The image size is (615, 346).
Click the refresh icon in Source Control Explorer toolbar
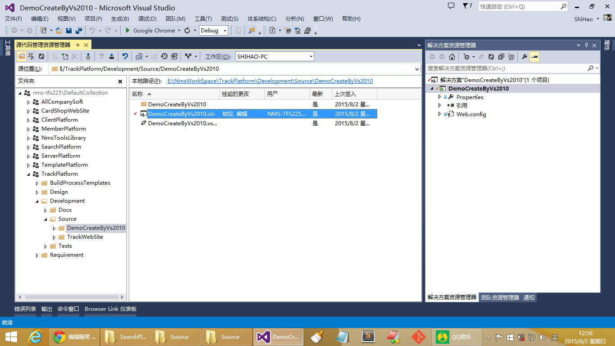tap(41, 56)
